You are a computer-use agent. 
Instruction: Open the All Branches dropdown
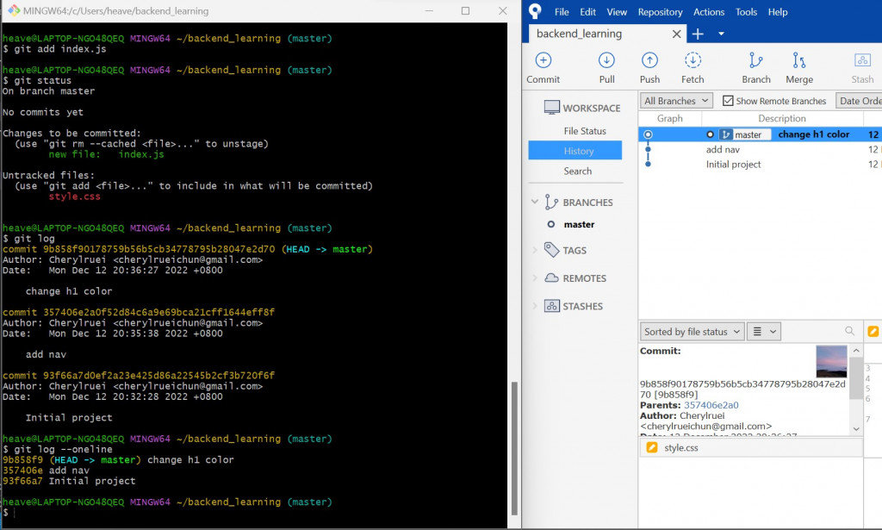(676, 101)
